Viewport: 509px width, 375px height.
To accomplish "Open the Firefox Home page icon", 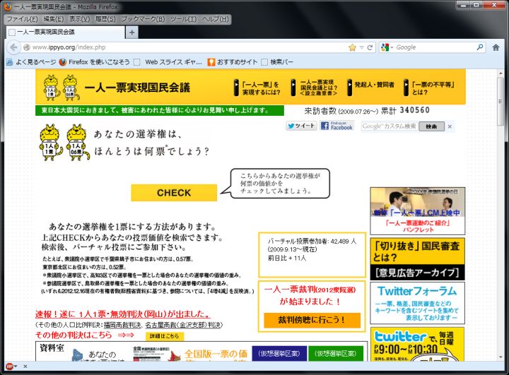I will 496,47.
